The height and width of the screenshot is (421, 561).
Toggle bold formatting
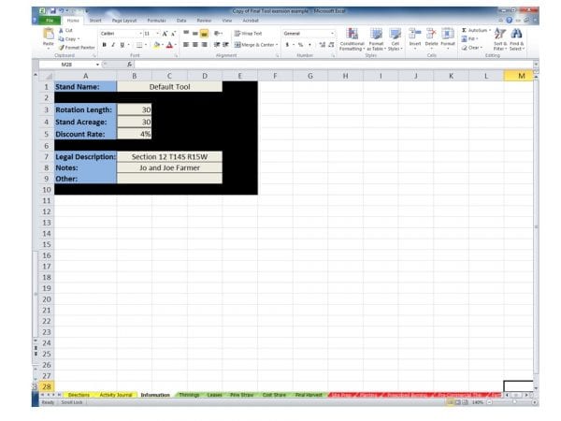point(104,44)
